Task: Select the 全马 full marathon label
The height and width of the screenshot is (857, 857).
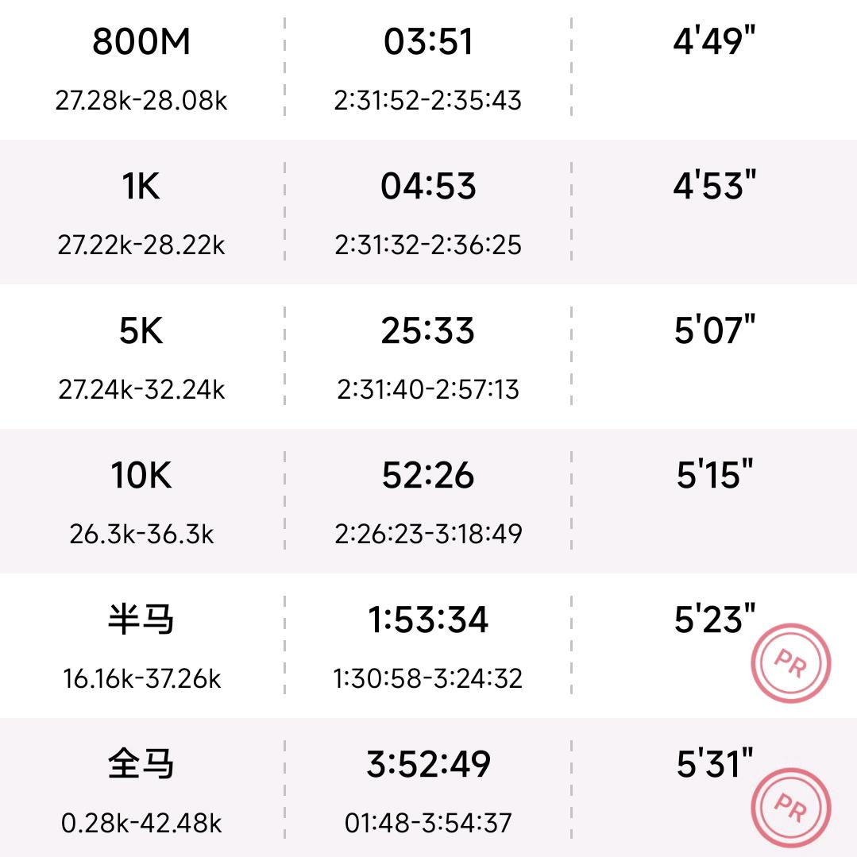Action: [x=141, y=764]
